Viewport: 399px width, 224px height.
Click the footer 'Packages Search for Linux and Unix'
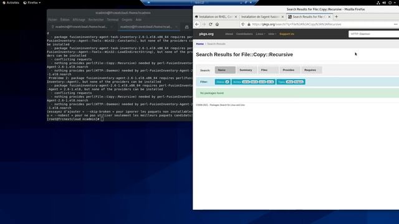227,105
